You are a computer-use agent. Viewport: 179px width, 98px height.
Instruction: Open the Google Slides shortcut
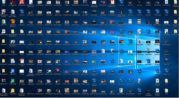13,91
